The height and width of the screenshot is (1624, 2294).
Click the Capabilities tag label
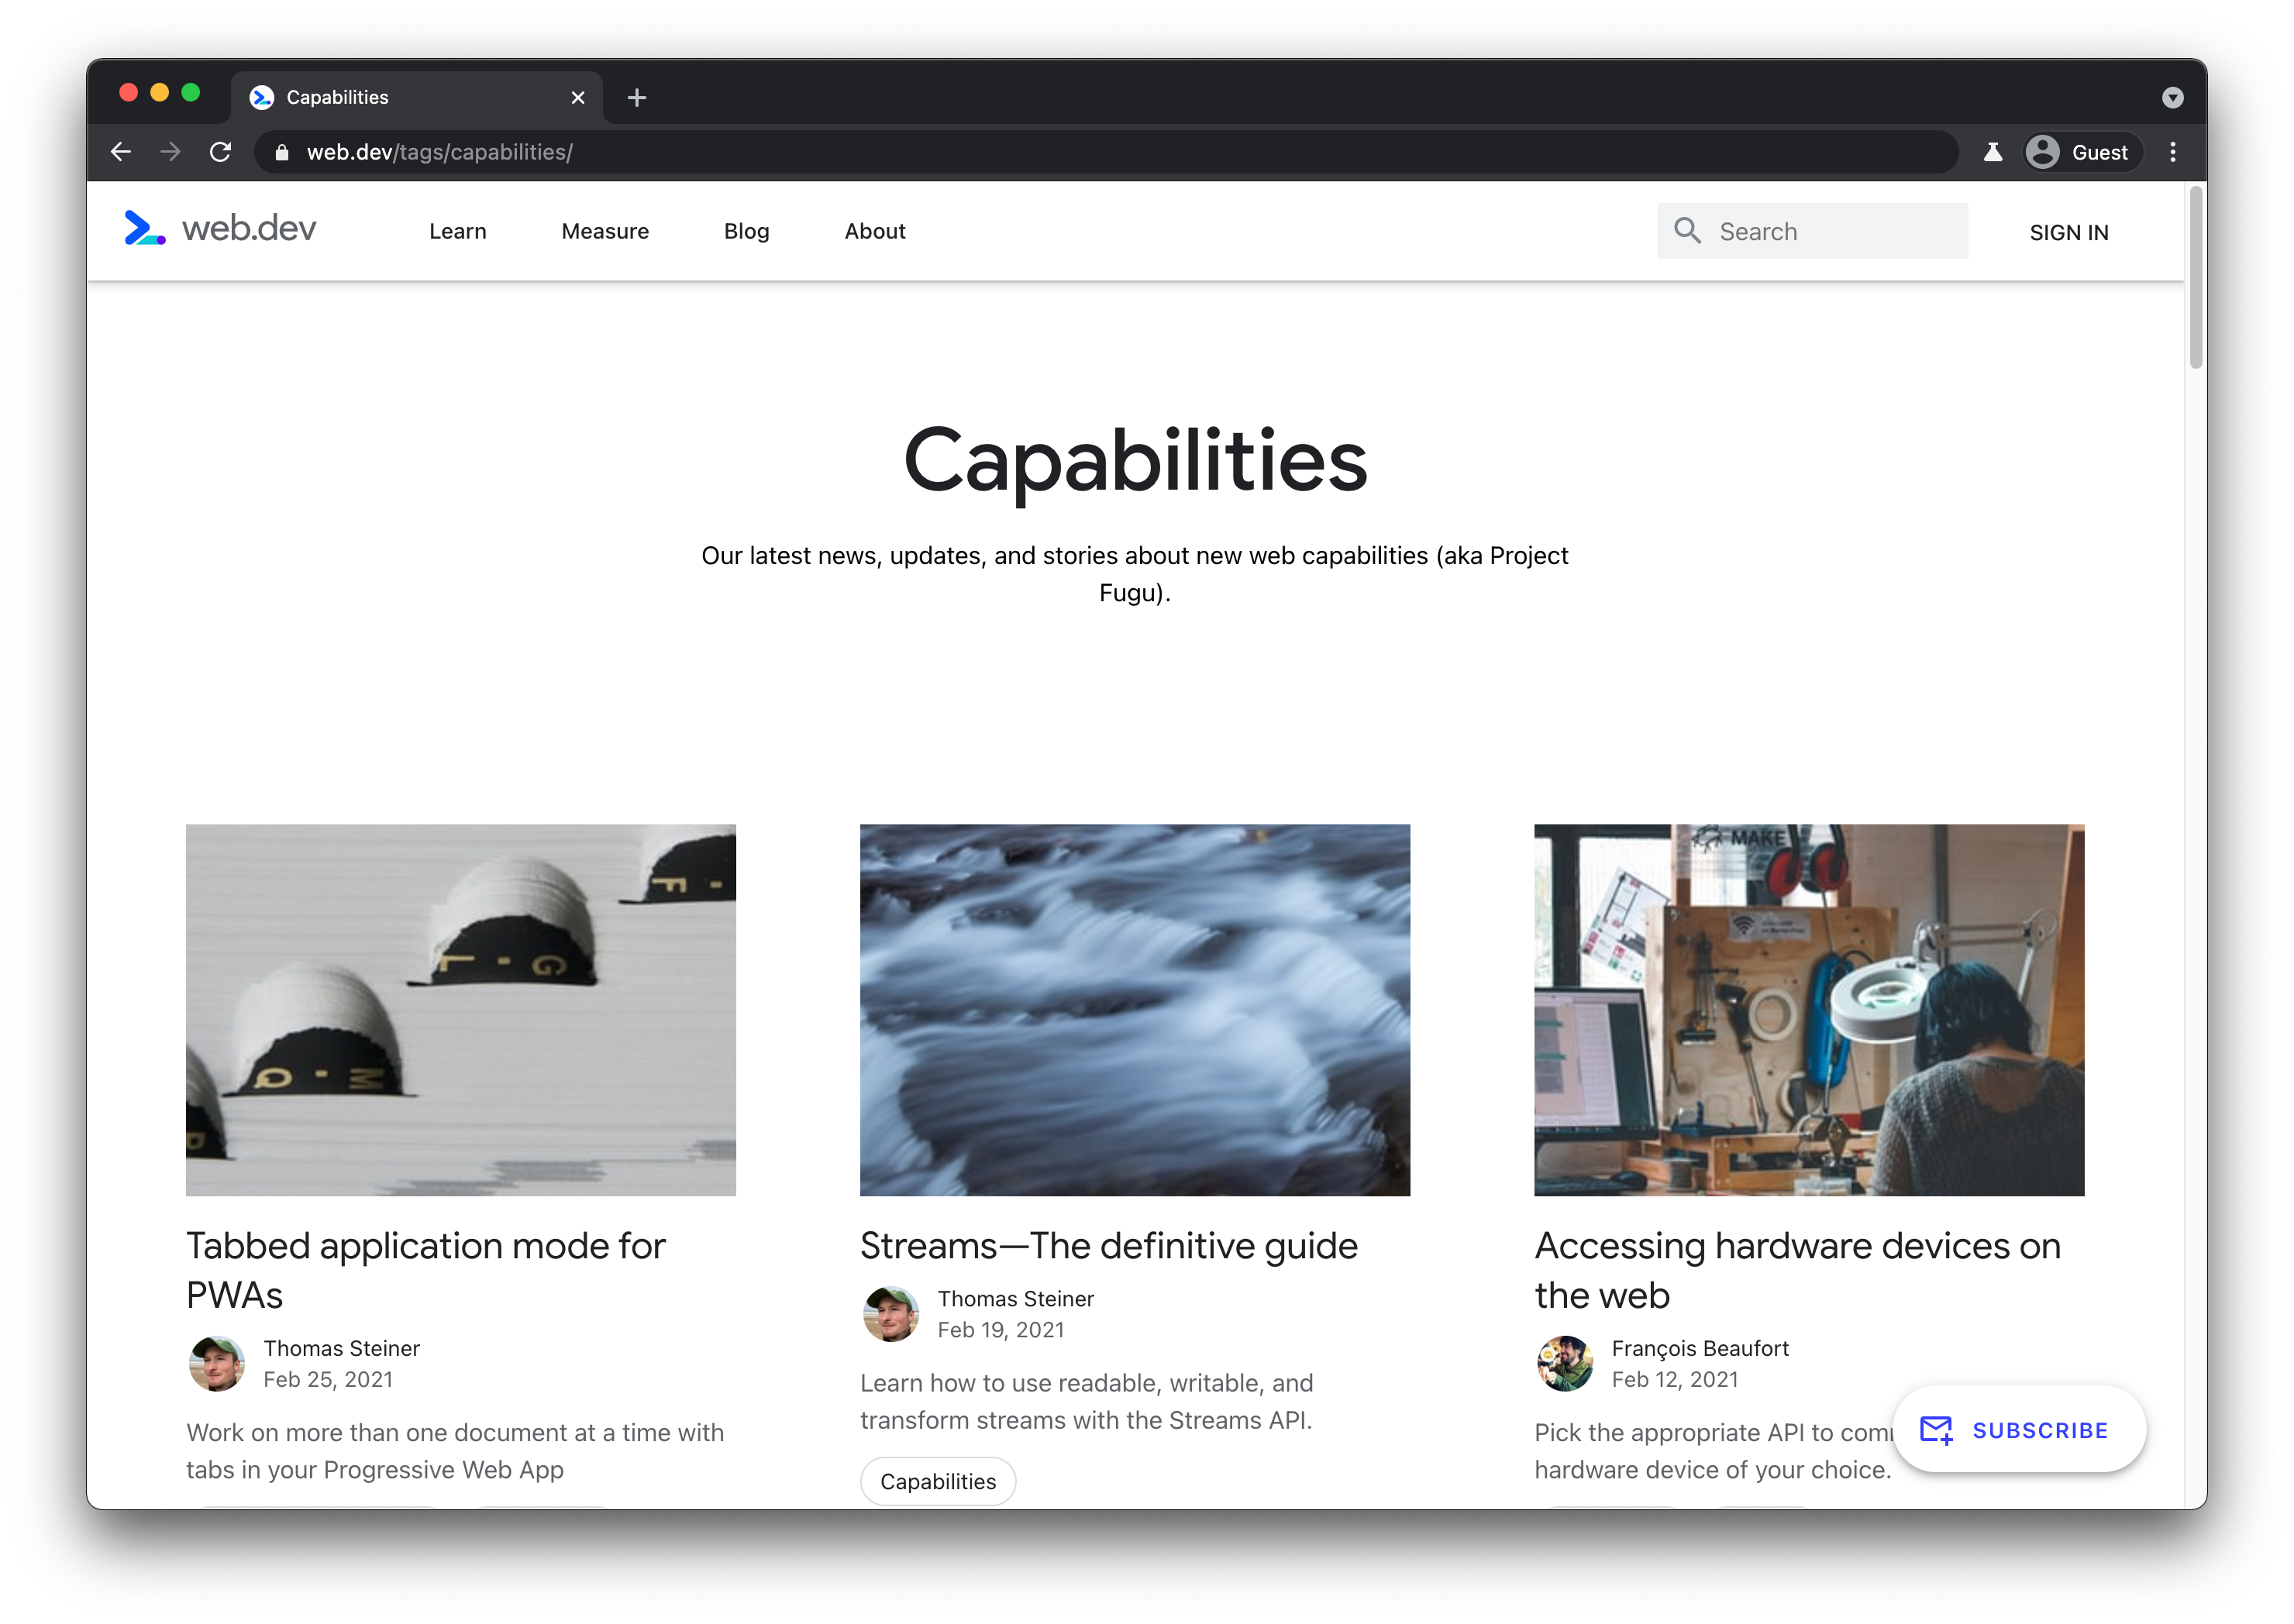939,1480
